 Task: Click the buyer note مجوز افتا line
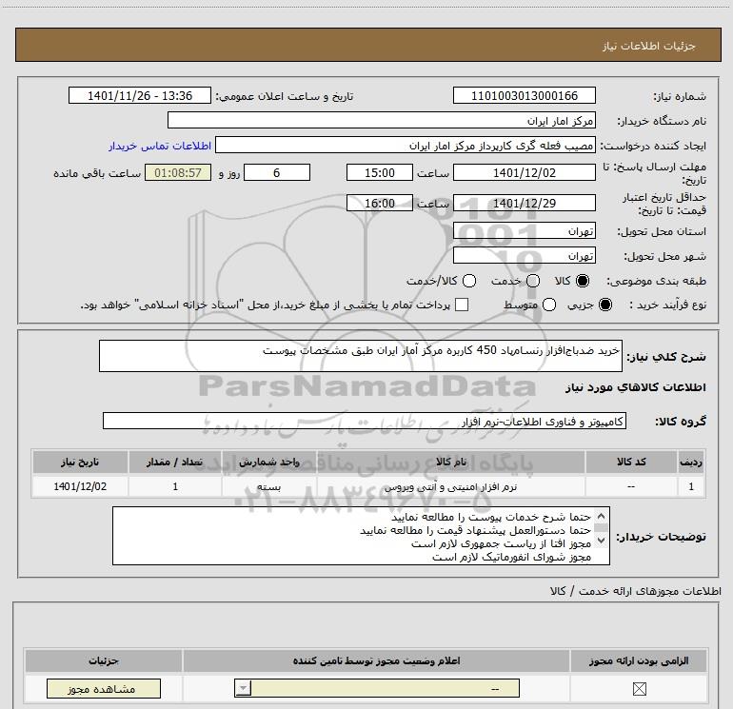pyautogui.click(x=501, y=543)
